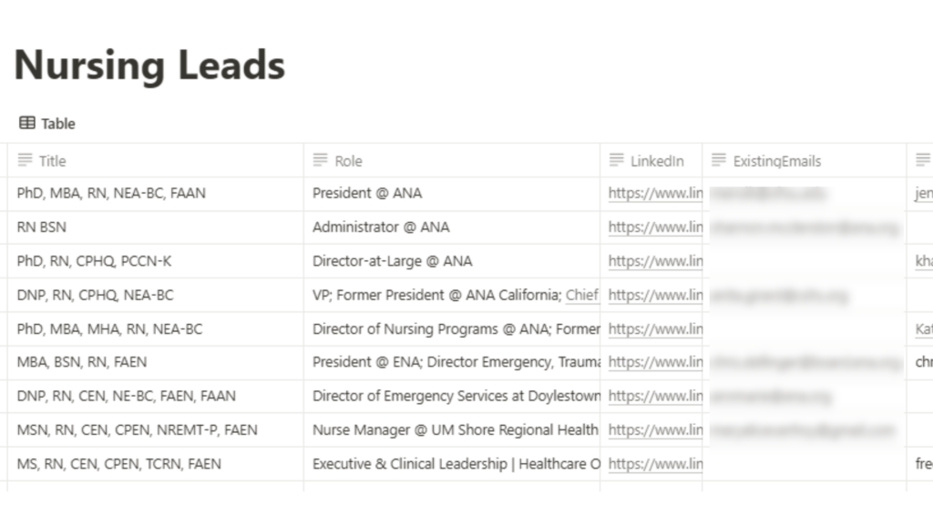Follow LinkedIn link for Director-at-Large @ ANA
This screenshot has width=933, height=524.
coord(655,261)
